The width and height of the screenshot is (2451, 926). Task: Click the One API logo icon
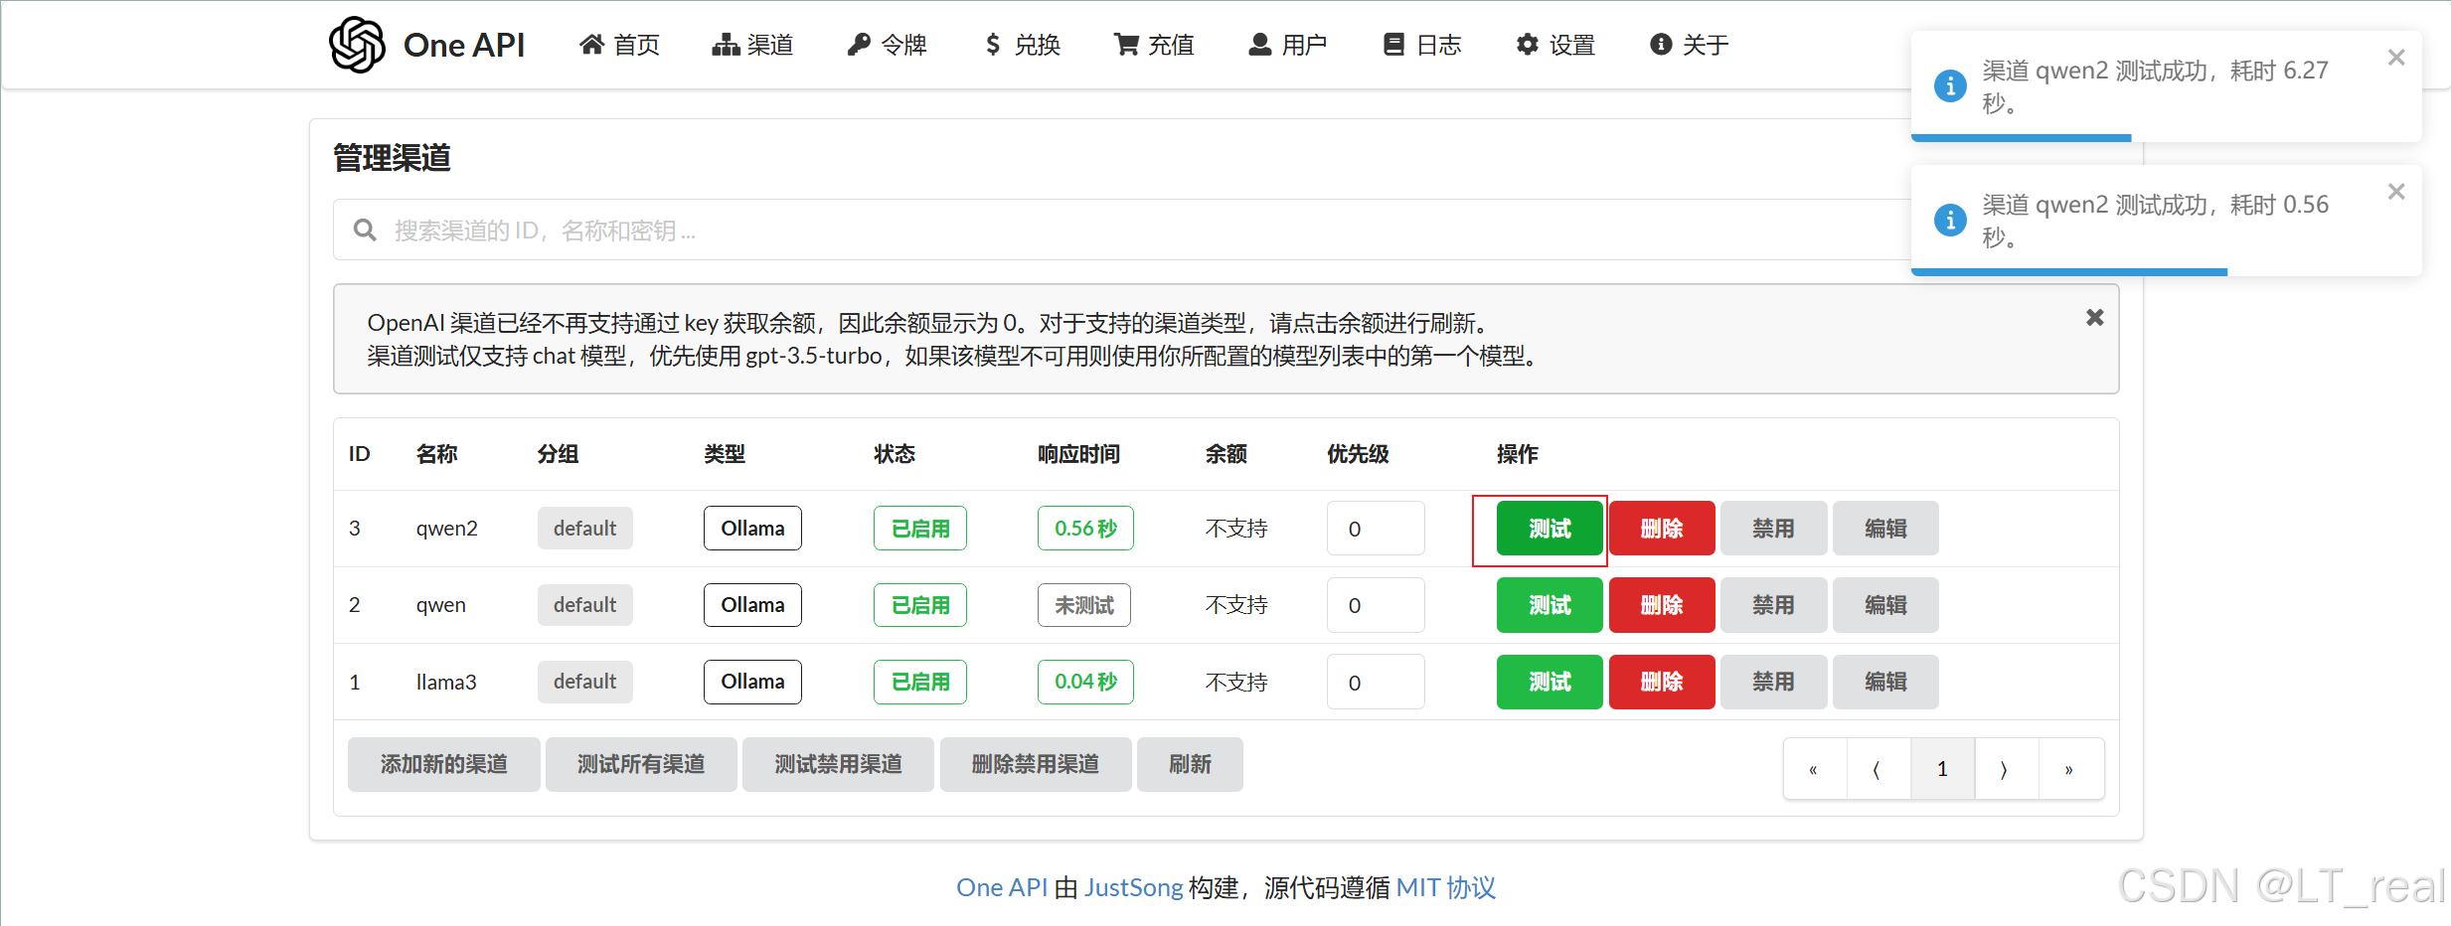coord(357,45)
